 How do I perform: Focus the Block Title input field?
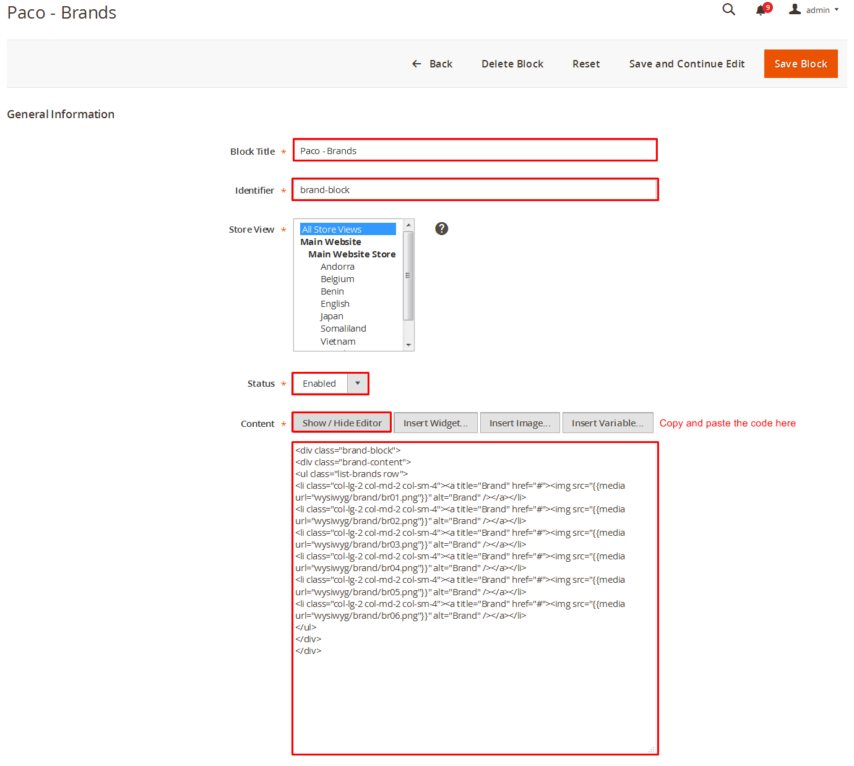coord(475,150)
